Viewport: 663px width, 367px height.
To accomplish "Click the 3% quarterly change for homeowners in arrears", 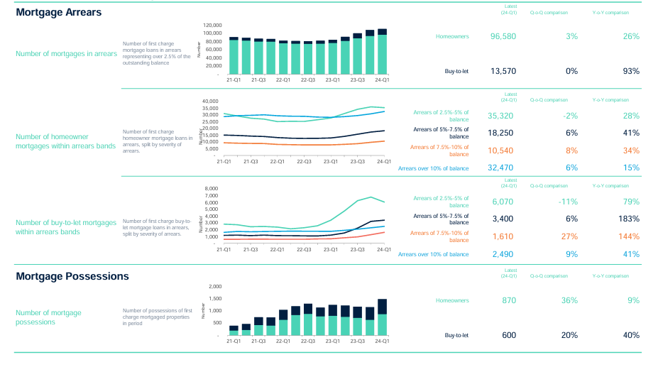I will 571,36.
